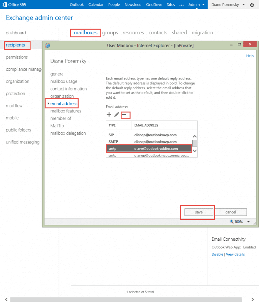Open the Help link
This screenshot has width=259, height=302.
[x=250, y=56]
